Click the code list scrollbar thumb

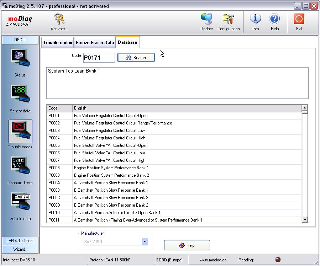pyautogui.click(x=305, y=112)
